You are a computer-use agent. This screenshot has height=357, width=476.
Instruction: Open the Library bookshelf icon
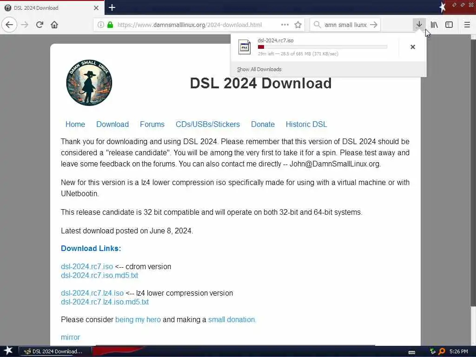434,25
